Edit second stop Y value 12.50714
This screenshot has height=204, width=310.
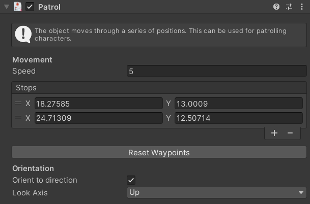pos(238,118)
